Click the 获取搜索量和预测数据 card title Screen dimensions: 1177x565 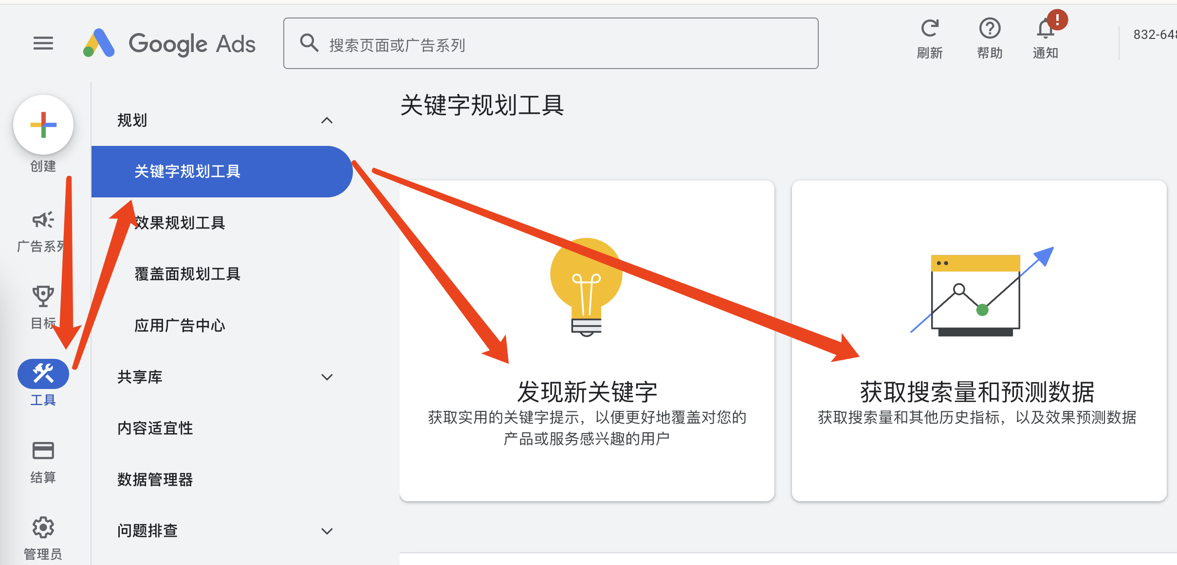[977, 392]
